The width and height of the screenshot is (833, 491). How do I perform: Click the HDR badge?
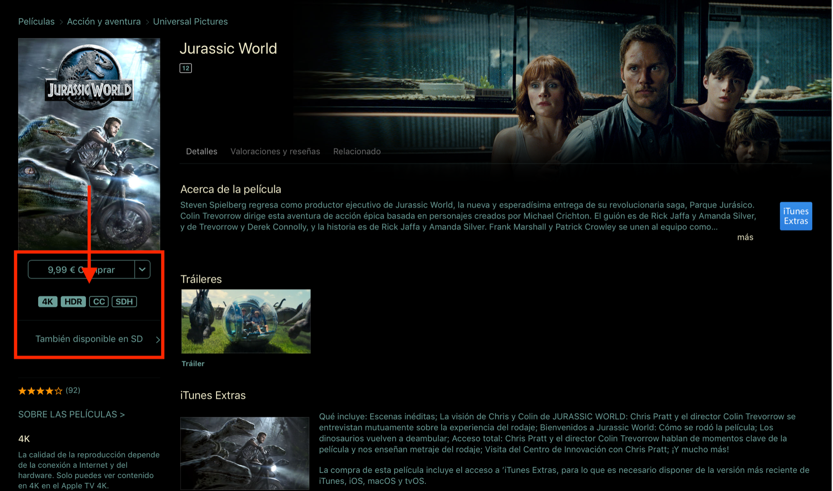[x=73, y=301]
